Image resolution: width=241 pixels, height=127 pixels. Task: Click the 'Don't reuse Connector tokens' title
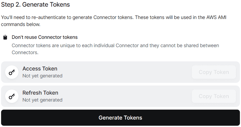point(44,37)
